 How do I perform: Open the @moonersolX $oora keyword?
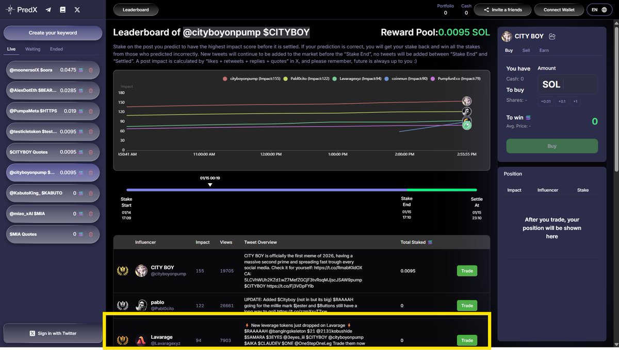(53, 70)
